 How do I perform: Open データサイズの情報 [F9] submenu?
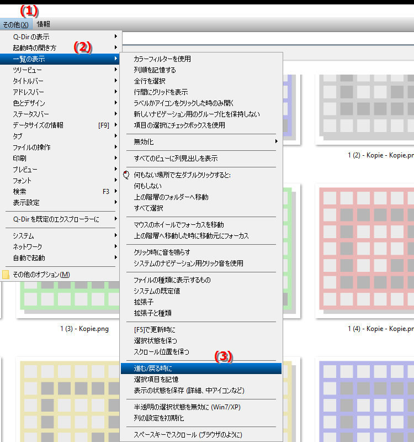60,125
